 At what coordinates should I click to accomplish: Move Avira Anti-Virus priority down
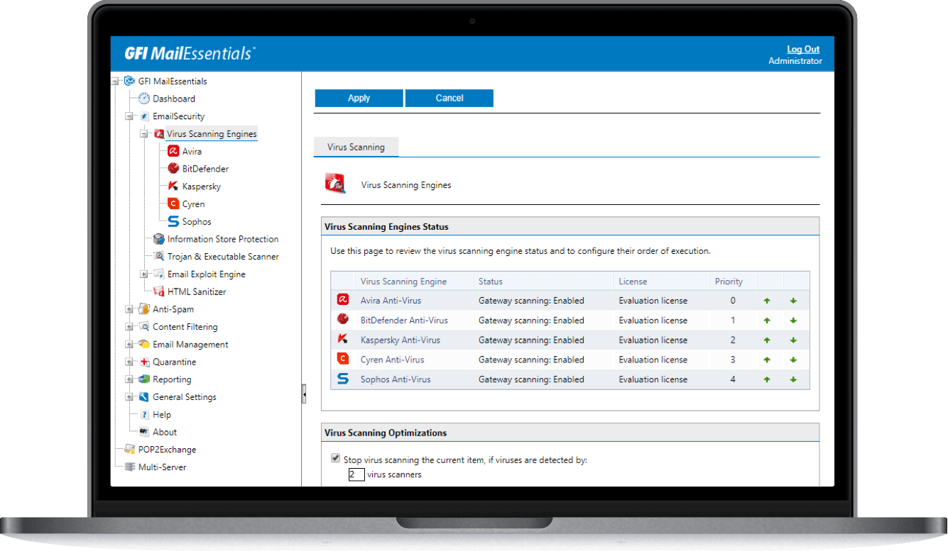[x=793, y=301]
